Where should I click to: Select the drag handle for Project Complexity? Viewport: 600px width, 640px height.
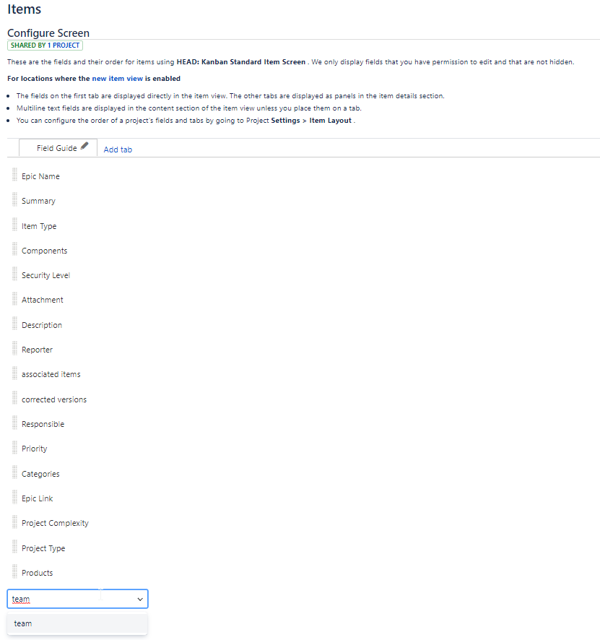[14, 522]
